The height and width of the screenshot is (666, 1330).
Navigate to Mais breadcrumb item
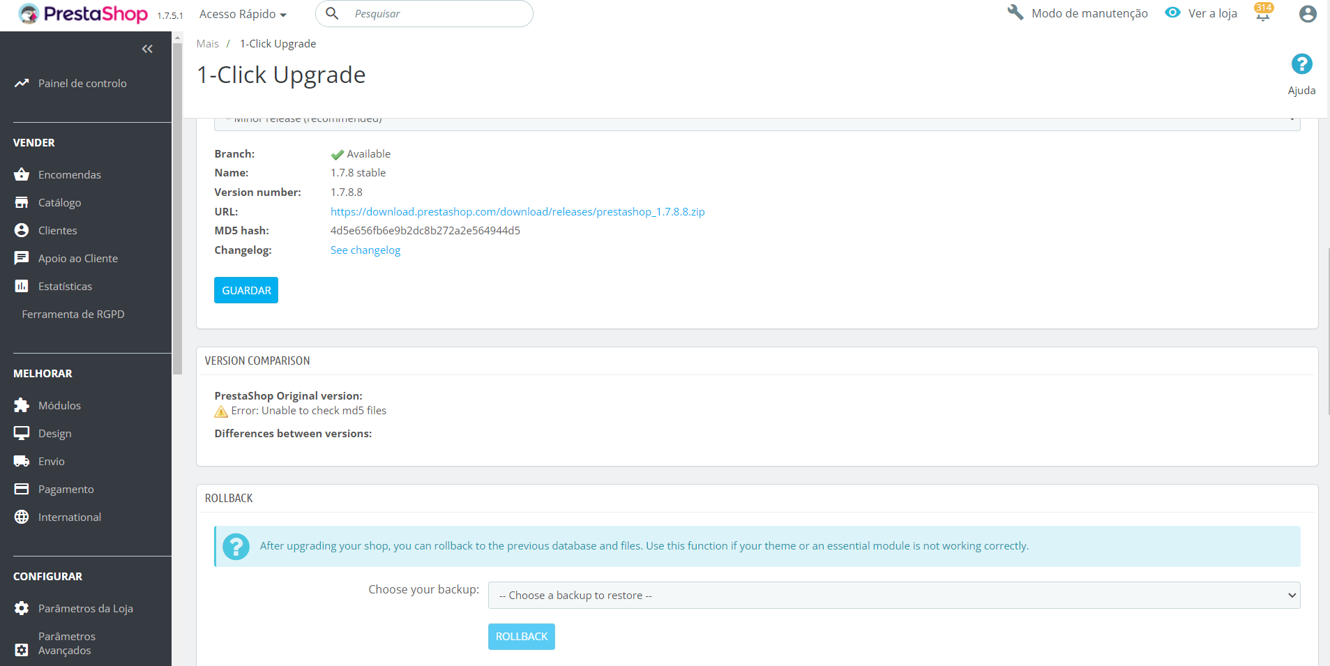point(207,43)
